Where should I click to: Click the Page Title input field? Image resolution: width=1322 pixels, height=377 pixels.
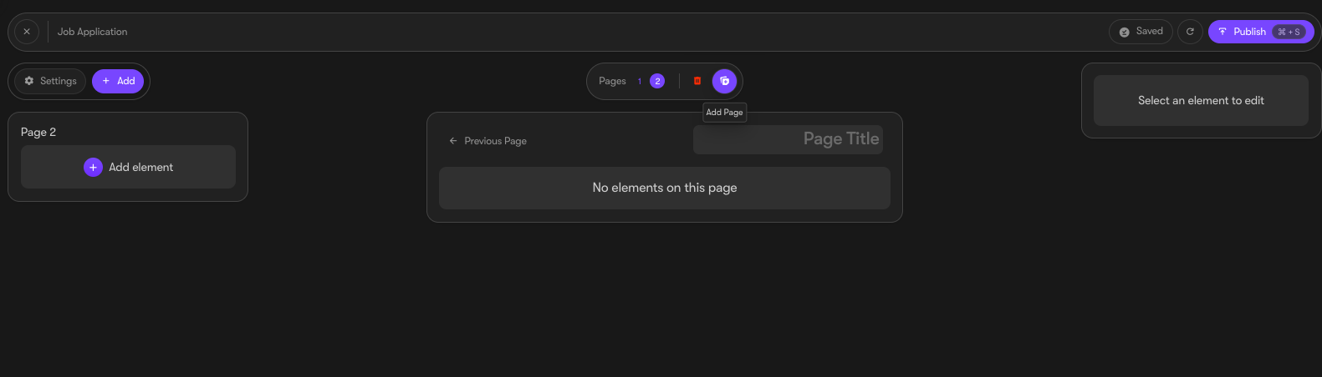[x=788, y=139]
